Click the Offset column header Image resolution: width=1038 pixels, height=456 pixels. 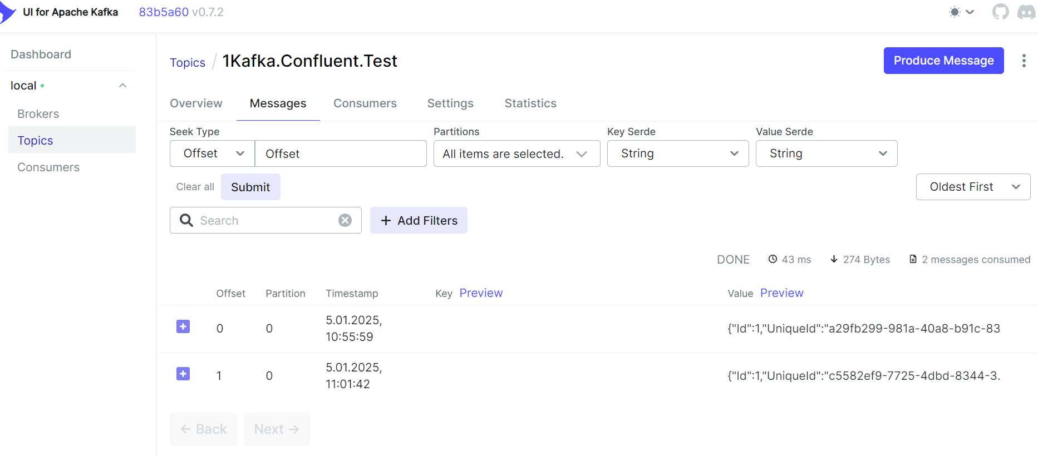230,294
